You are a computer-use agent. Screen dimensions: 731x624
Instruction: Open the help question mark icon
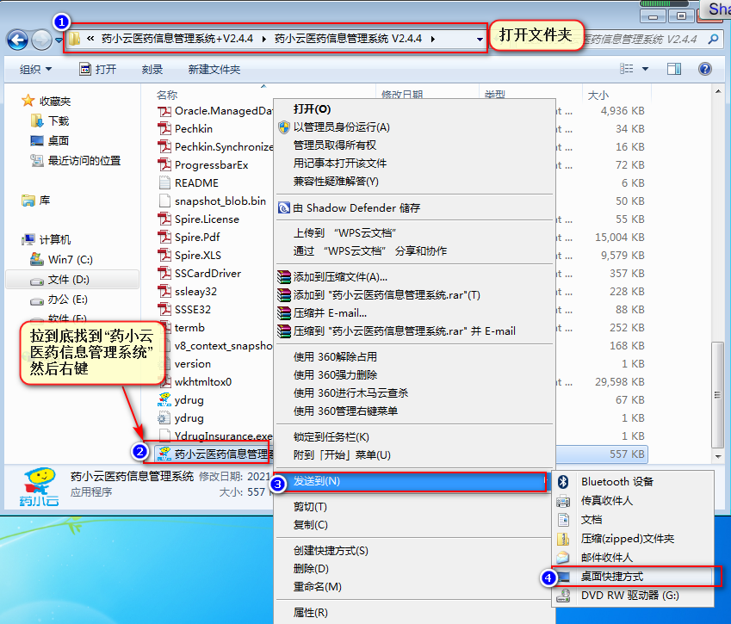click(x=705, y=70)
